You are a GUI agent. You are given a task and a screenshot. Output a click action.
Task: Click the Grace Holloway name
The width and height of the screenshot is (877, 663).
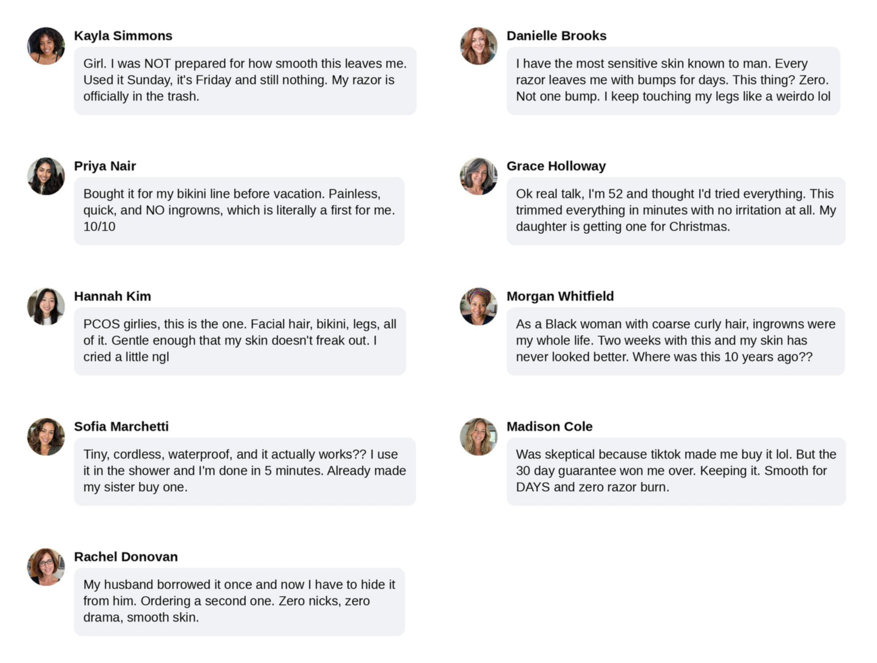(556, 166)
